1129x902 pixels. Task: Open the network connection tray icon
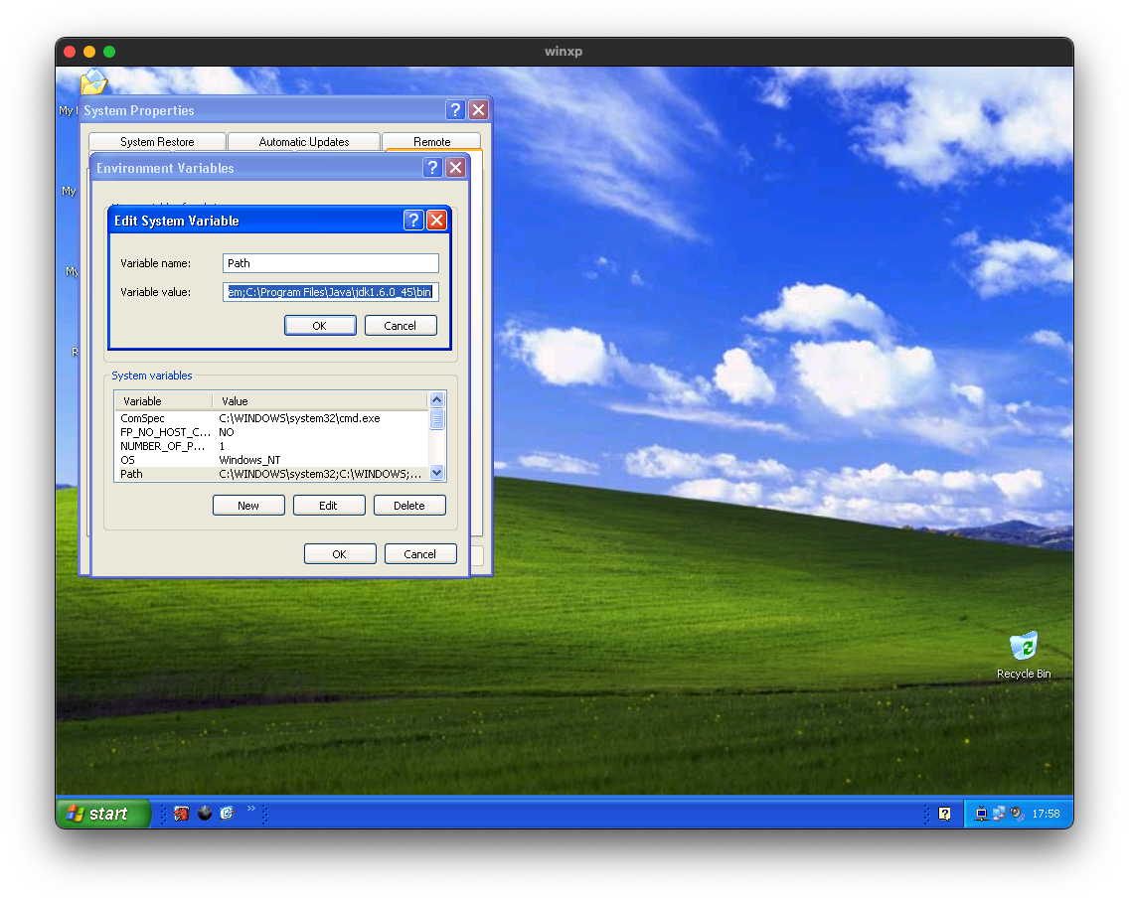[x=981, y=815]
